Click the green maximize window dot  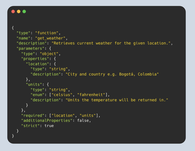[x=24, y=12]
